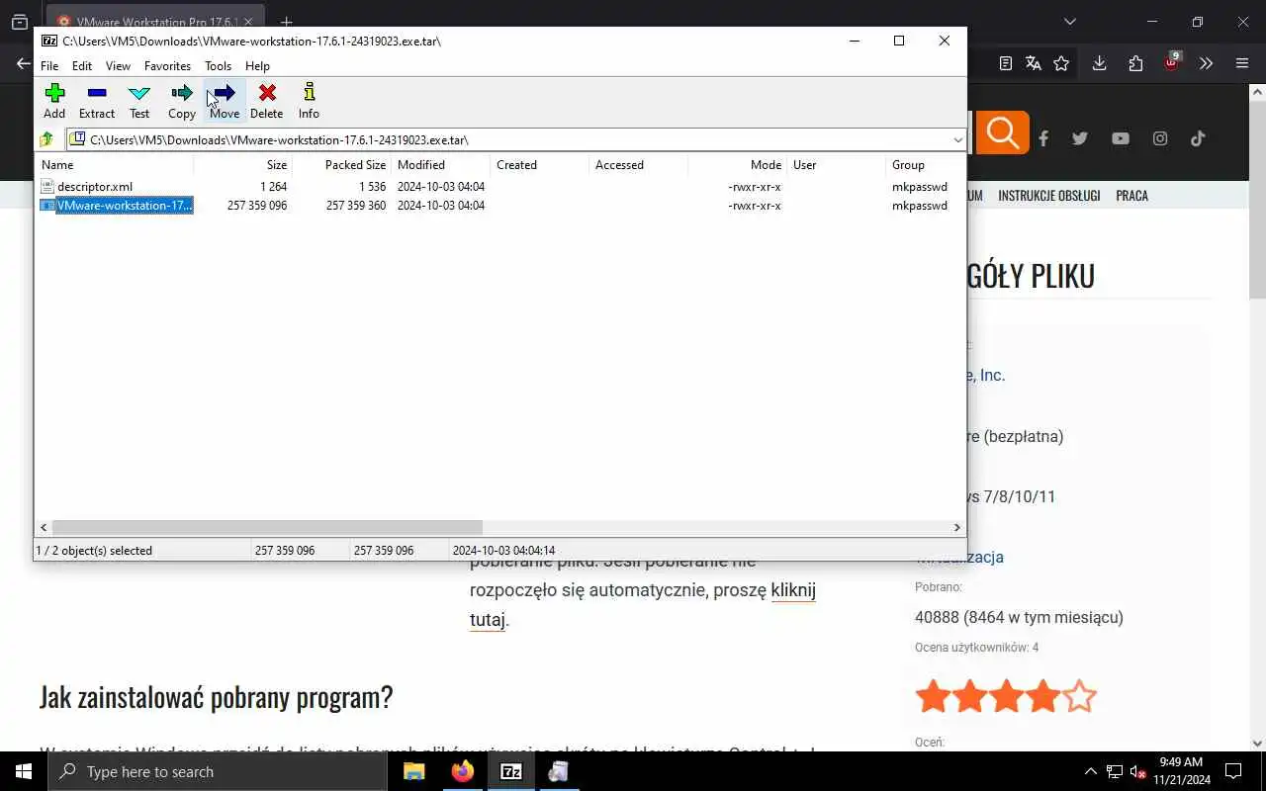Click the Extract toolbar icon

click(97, 101)
